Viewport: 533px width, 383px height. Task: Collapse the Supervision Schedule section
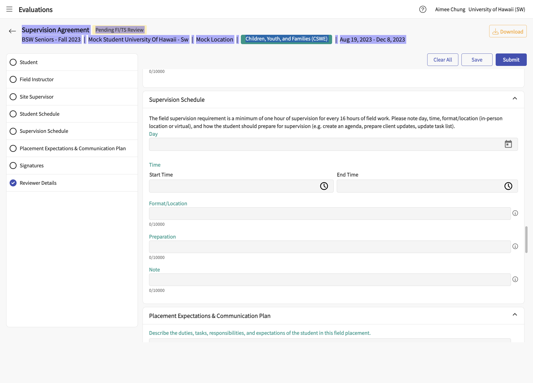coord(515,98)
